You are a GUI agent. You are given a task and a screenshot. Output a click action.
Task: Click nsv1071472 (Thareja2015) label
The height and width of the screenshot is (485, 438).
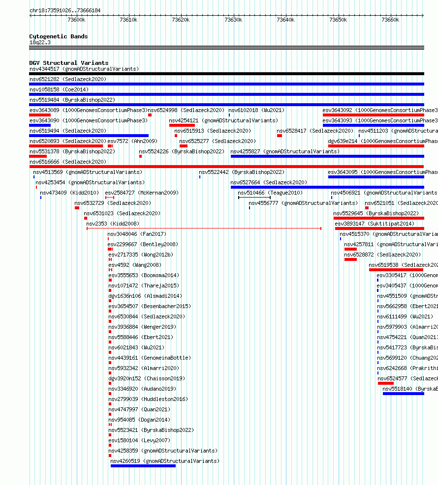(144, 285)
